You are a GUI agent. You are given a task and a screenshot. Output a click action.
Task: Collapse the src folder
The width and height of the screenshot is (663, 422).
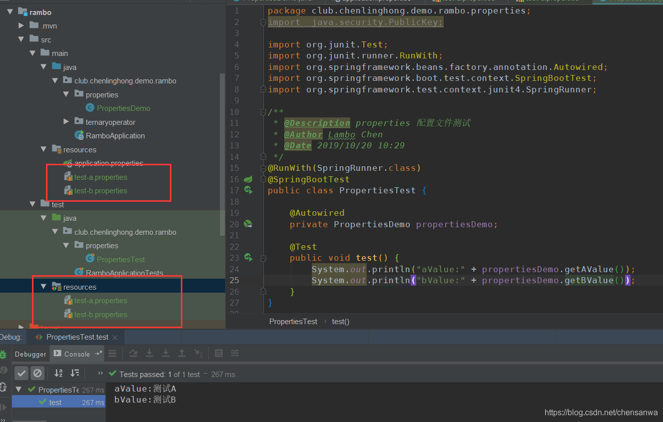21,39
